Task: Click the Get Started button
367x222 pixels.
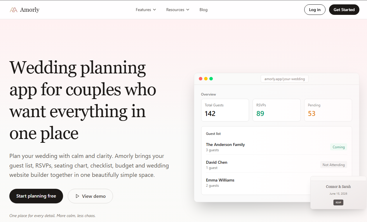Action: (x=344, y=10)
